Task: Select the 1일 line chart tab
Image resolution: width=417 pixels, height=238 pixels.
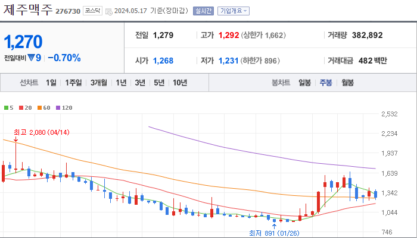Action: [51, 82]
